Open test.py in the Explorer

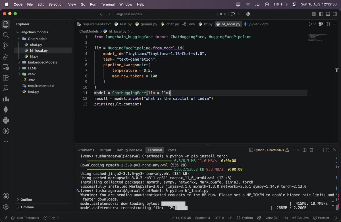33,92
